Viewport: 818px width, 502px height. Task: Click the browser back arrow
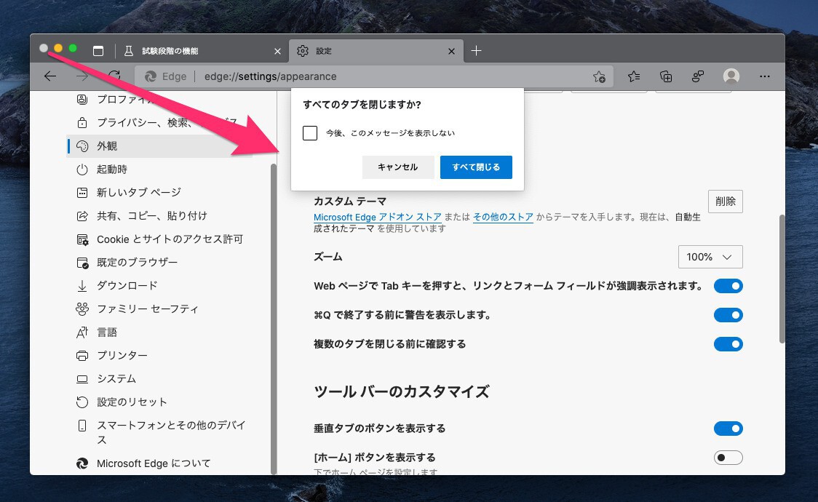tap(50, 76)
